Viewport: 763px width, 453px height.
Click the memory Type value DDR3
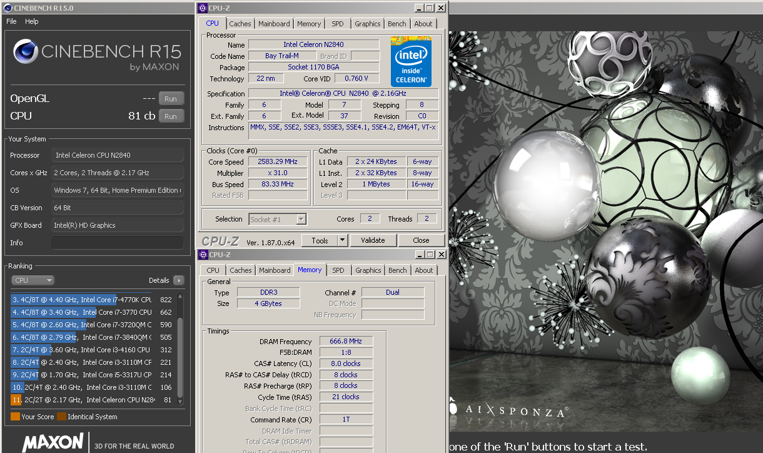coord(268,292)
